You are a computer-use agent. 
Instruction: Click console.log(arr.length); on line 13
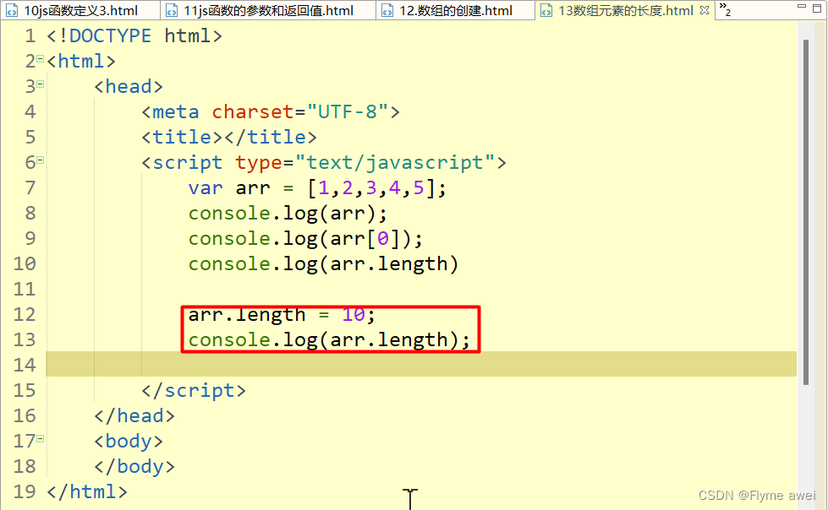[x=329, y=339]
